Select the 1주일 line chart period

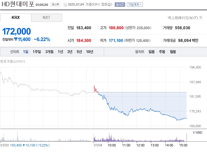point(37,52)
